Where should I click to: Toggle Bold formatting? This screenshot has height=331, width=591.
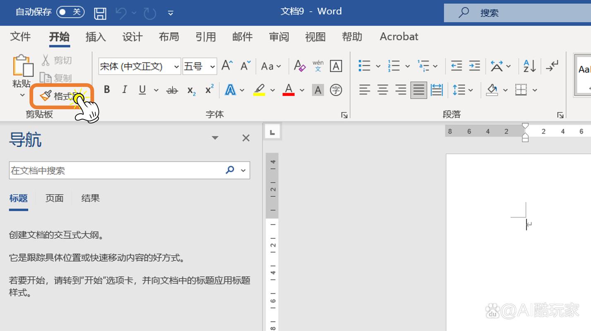107,89
